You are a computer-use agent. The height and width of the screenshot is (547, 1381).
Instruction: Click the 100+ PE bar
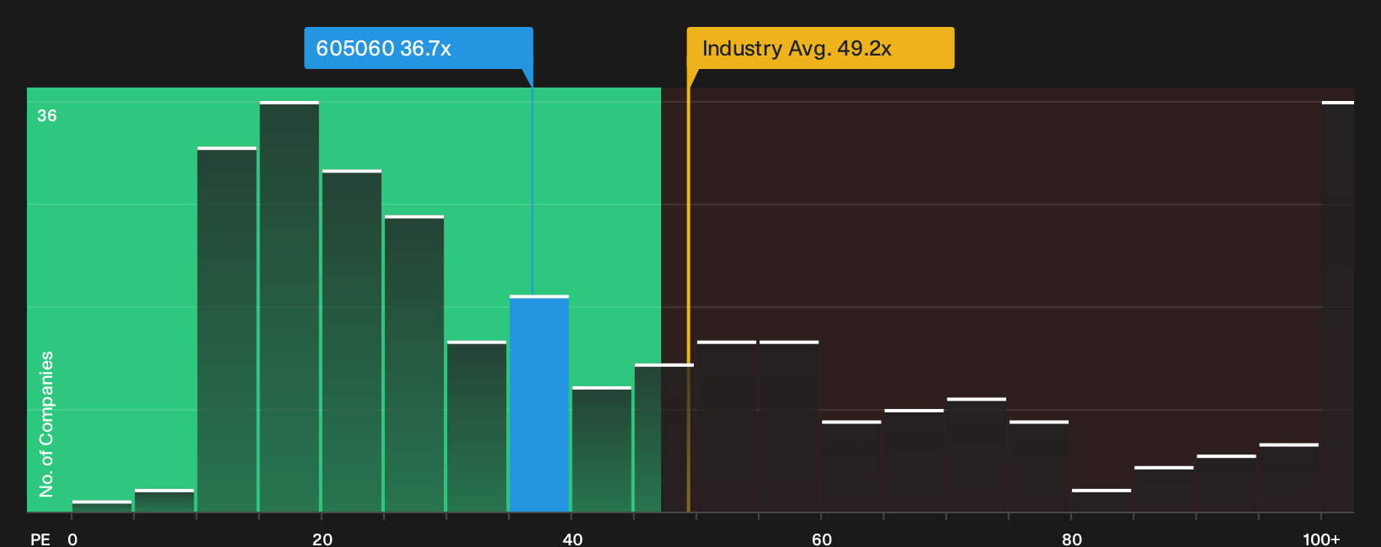(x=1338, y=306)
